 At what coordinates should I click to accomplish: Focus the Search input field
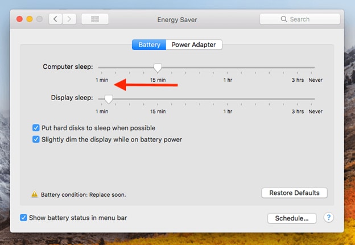pos(300,19)
